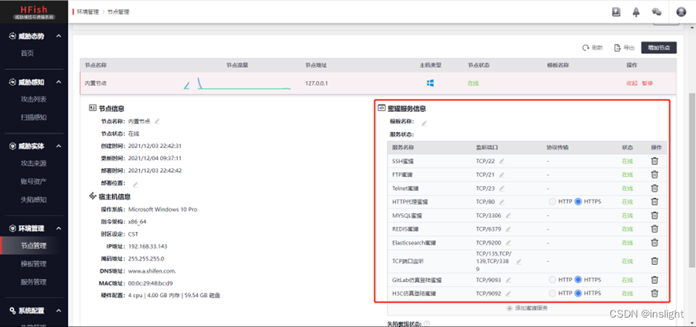
Task: Collapse the 威胁感知 sidebar section
Action: [x=59, y=82]
